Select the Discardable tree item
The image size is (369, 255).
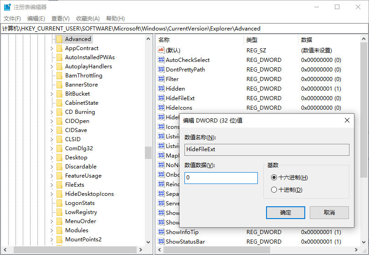[81, 167]
